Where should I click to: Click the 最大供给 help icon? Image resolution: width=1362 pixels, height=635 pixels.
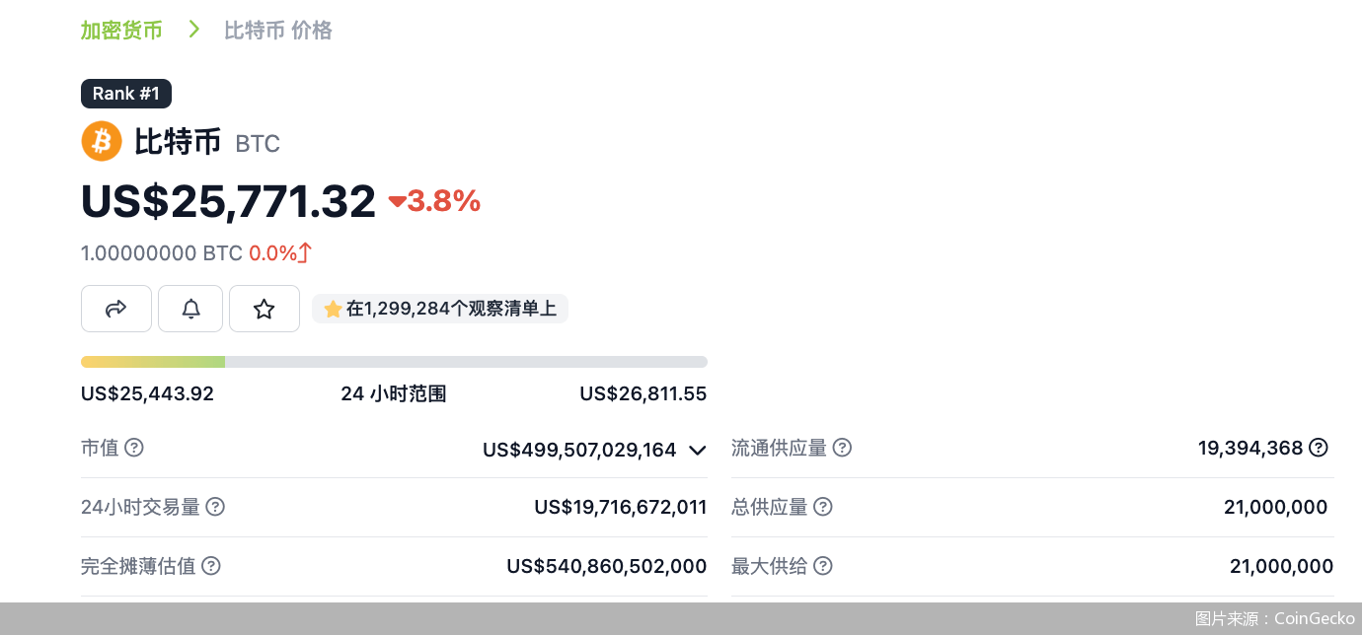[x=823, y=565]
